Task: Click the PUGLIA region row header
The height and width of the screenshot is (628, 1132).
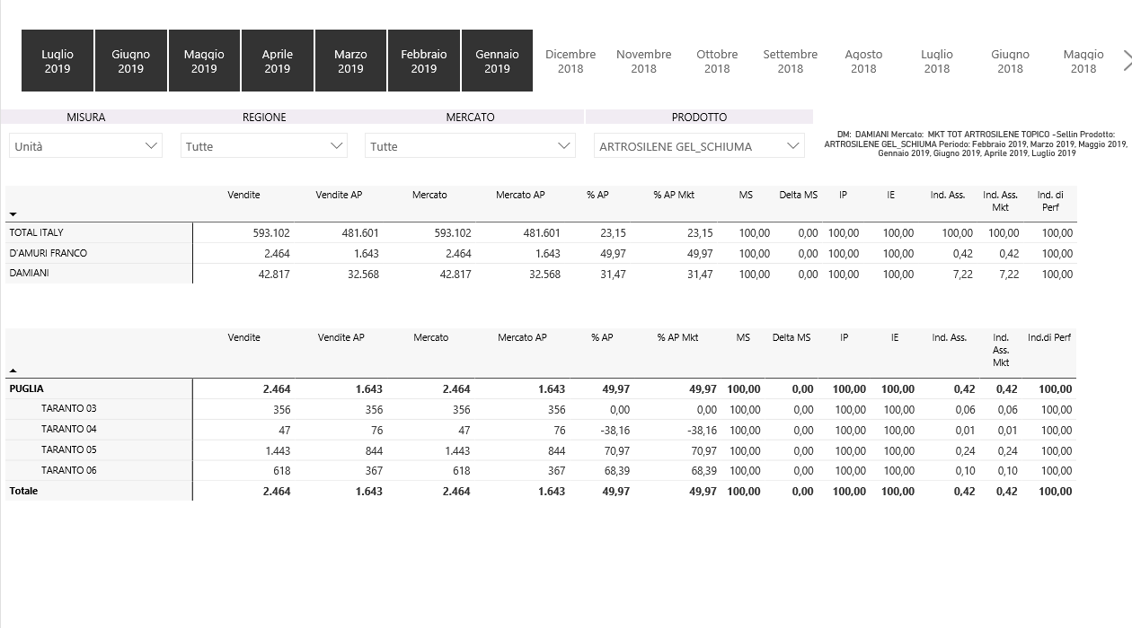Action: 27,388
